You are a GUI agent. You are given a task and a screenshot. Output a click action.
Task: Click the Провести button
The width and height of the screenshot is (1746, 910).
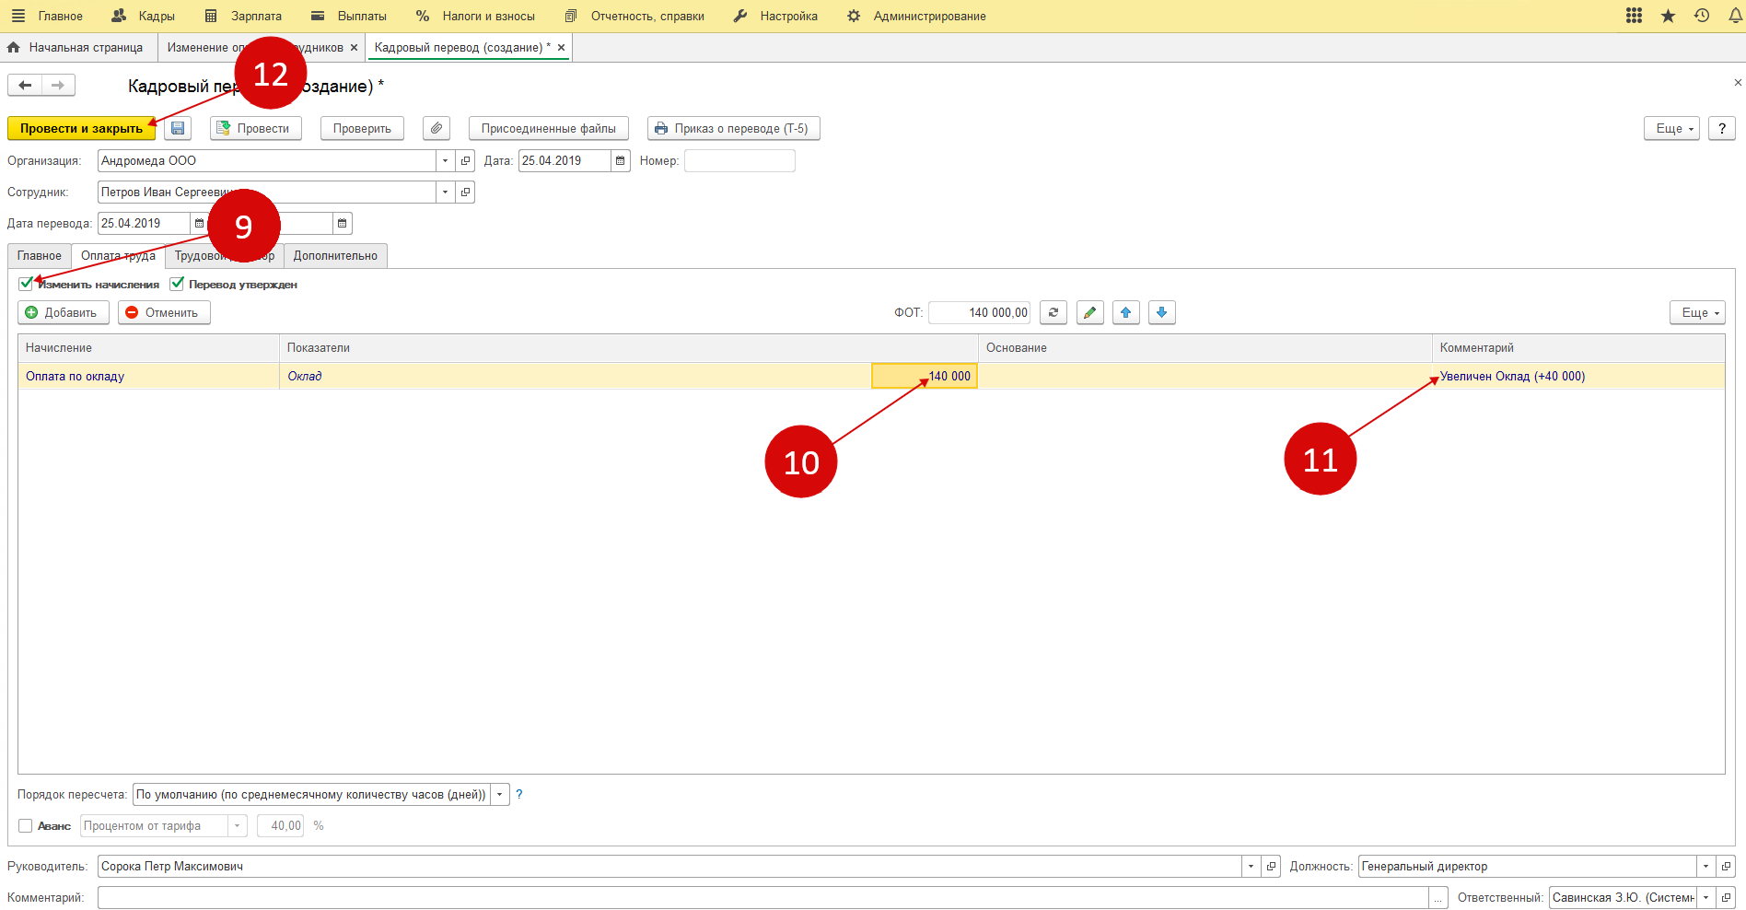tap(256, 128)
